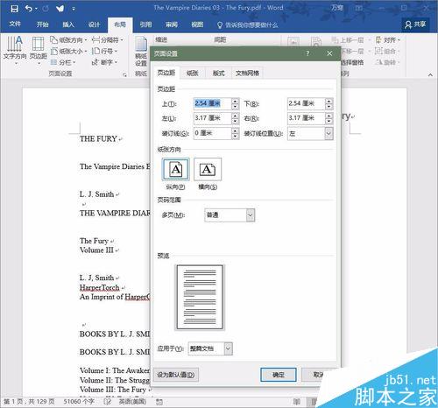Switch to the 纸张 dialog tab

tap(192, 74)
